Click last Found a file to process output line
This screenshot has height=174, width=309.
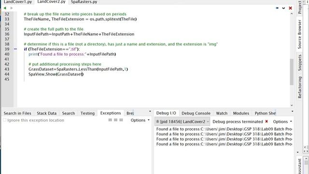(224, 144)
